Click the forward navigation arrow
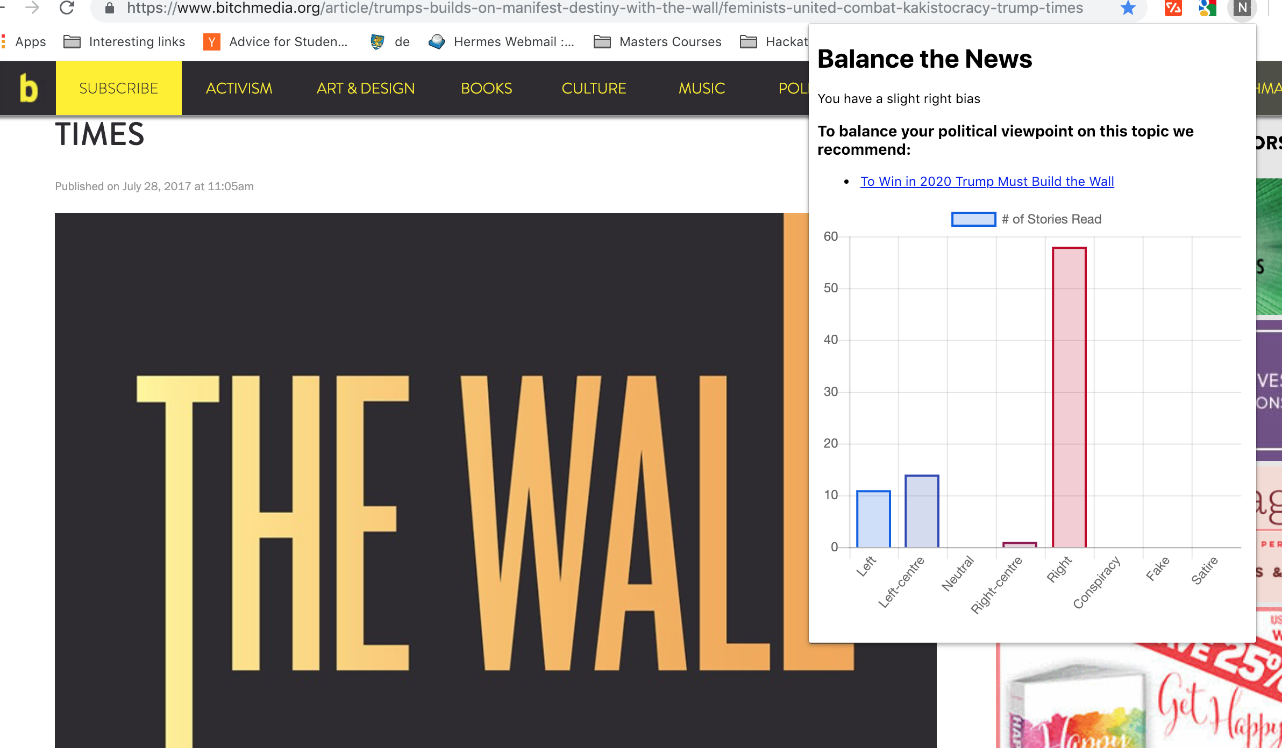Image resolution: width=1282 pixels, height=748 pixels. pyautogui.click(x=32, y=8)
